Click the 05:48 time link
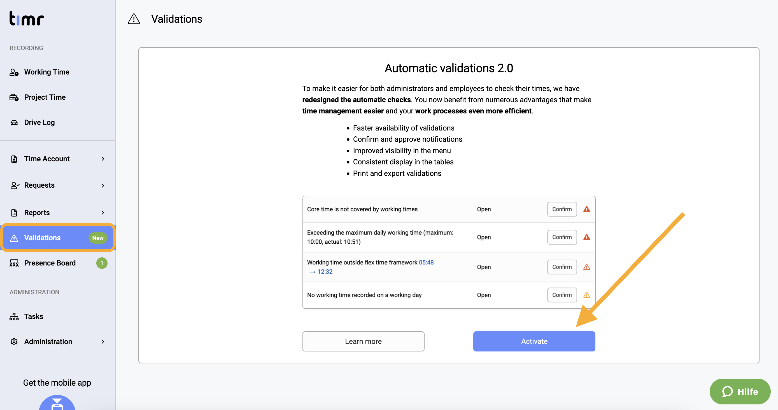The width and height of the screenshot is (778, 410). (x=426, y=263)
